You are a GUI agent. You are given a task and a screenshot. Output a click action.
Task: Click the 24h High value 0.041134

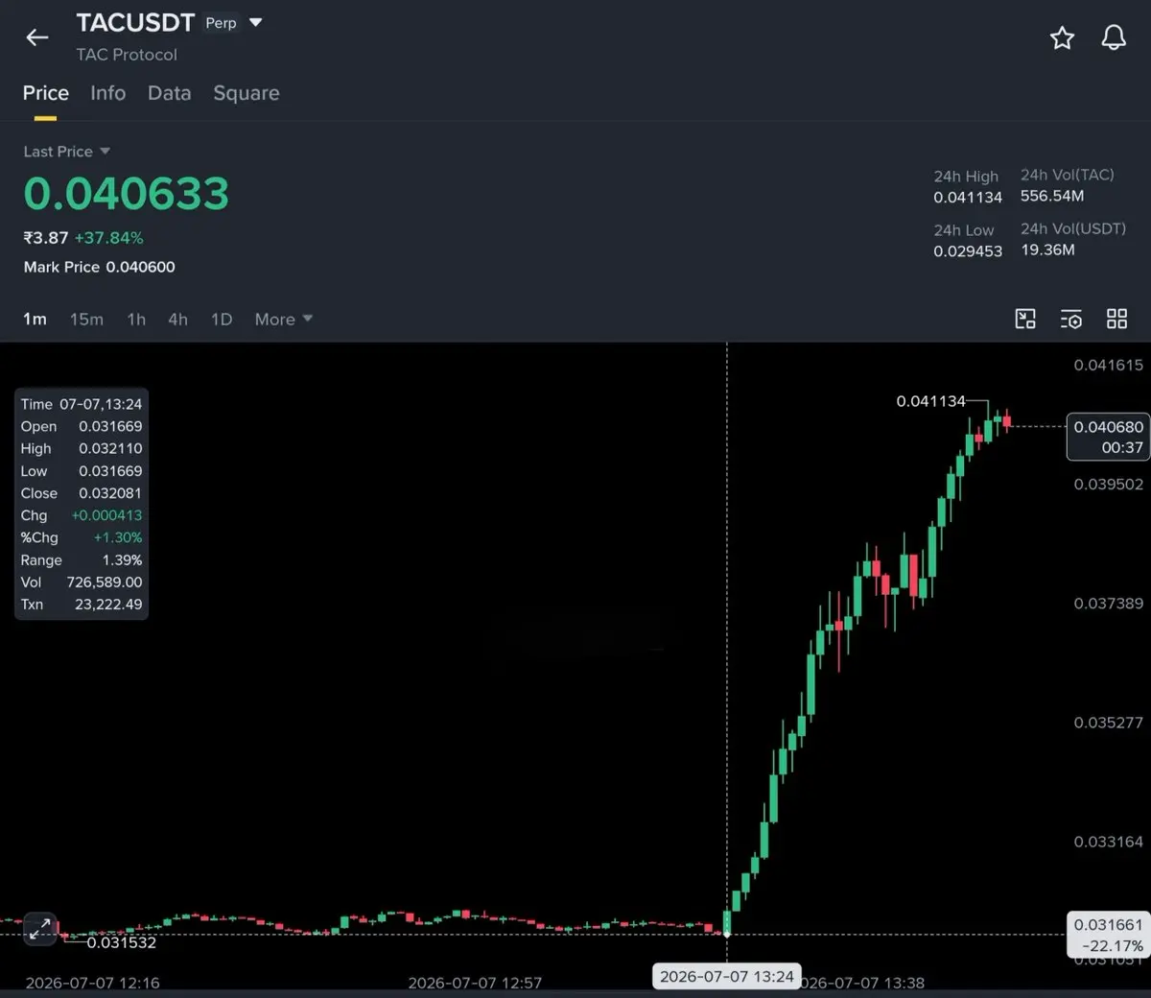point(968,198)
